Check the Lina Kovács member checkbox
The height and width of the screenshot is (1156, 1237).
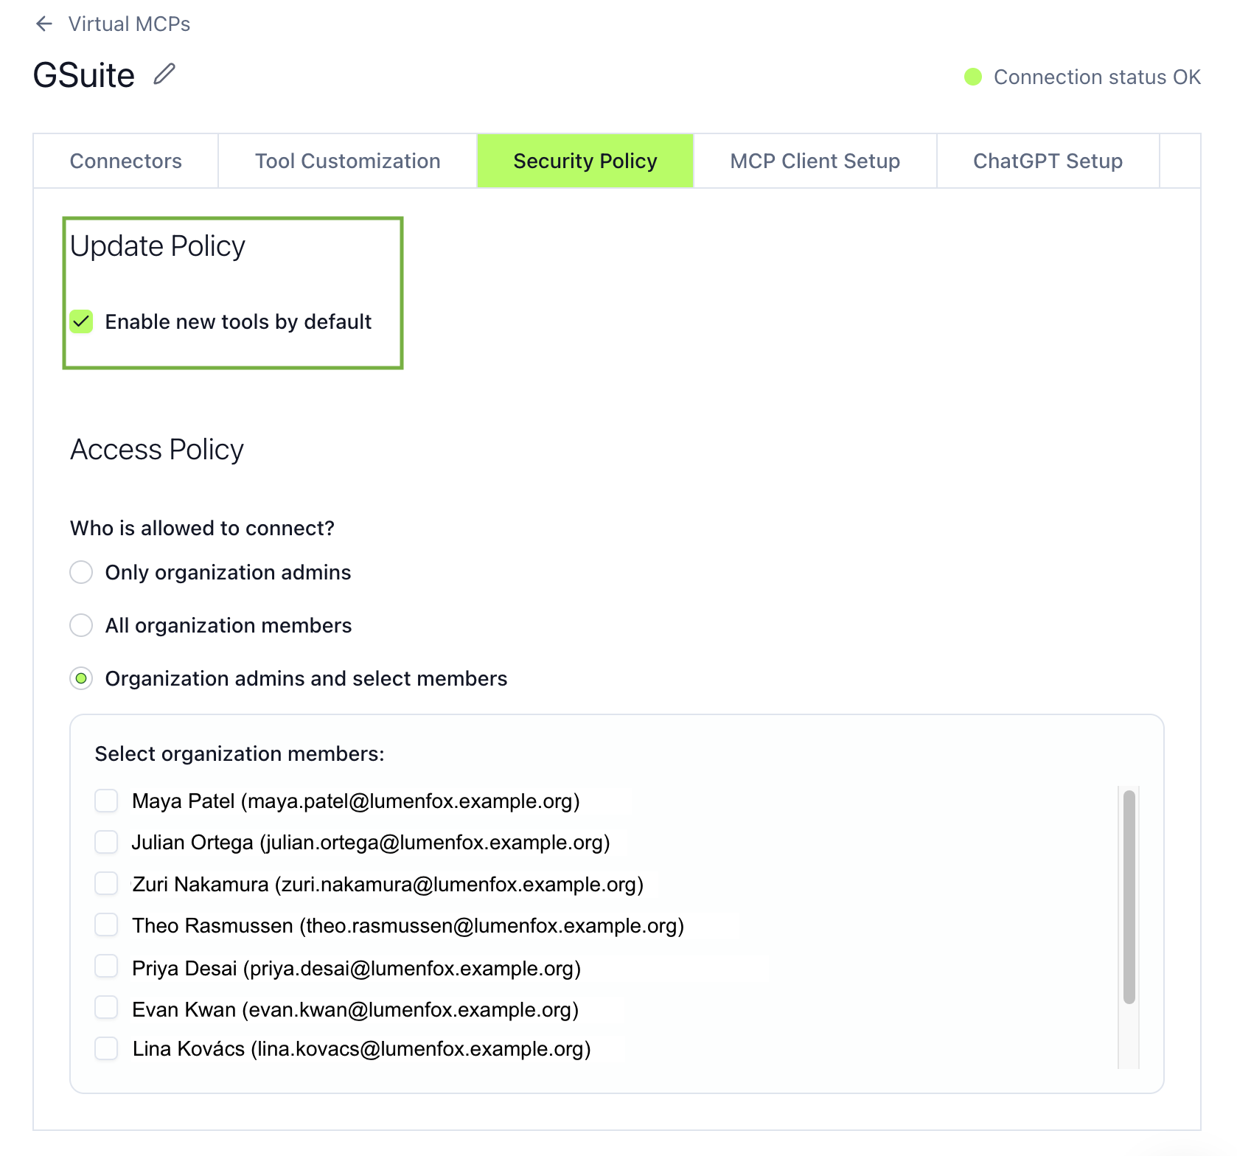point(106,1048)
